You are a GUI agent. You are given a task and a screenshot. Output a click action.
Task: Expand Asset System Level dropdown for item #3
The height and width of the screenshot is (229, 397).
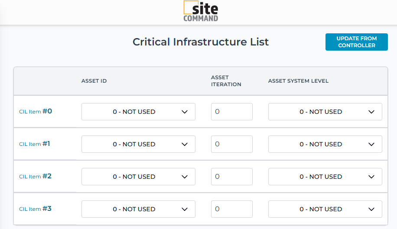coord(325,209)
